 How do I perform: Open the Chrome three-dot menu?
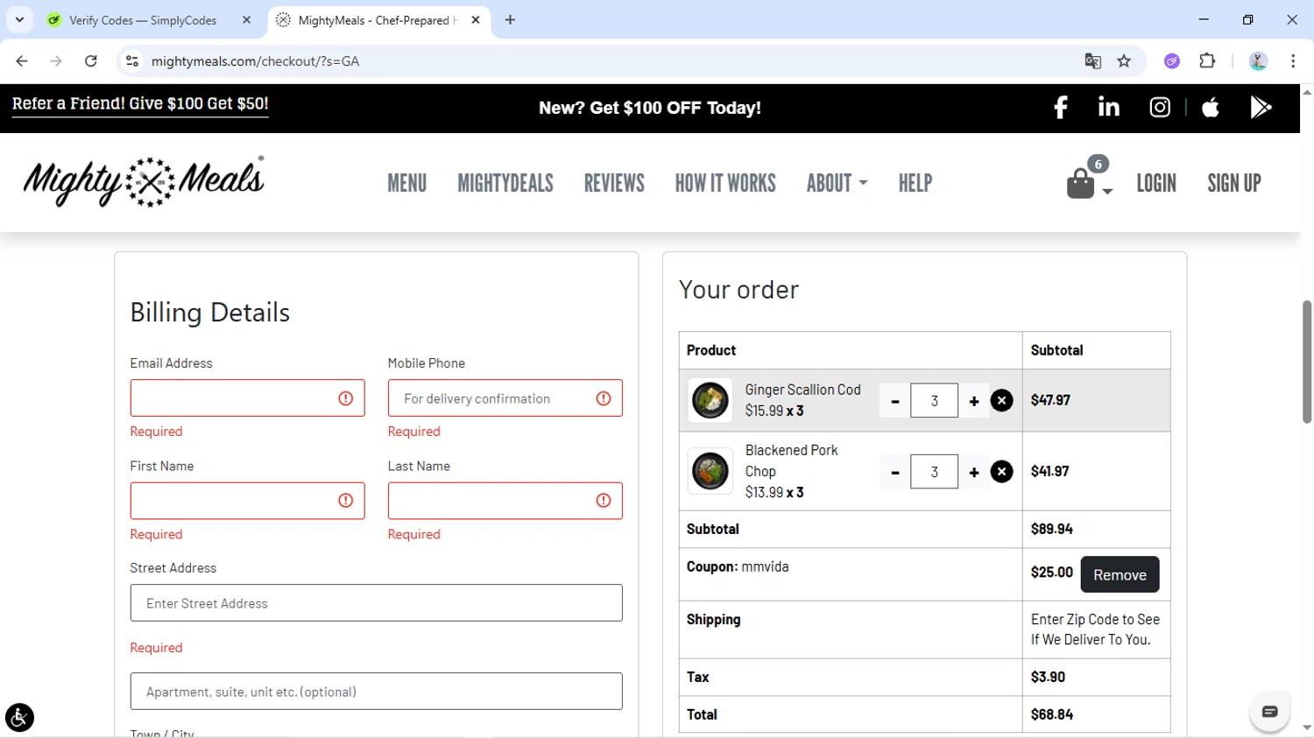1293,61
